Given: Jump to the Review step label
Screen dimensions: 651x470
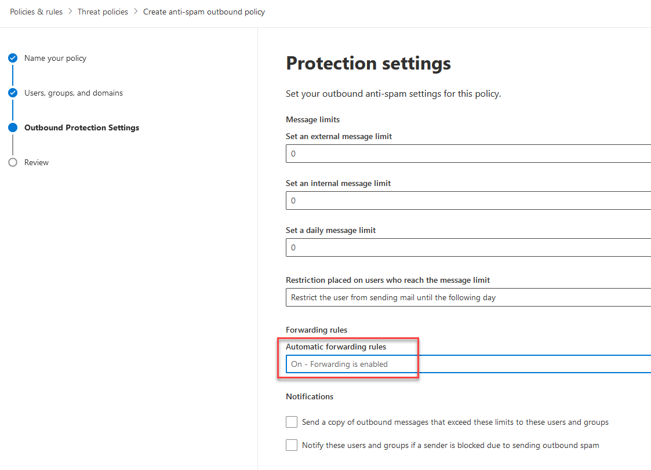Looking at the screenshot, I should [x=37, y=162].
